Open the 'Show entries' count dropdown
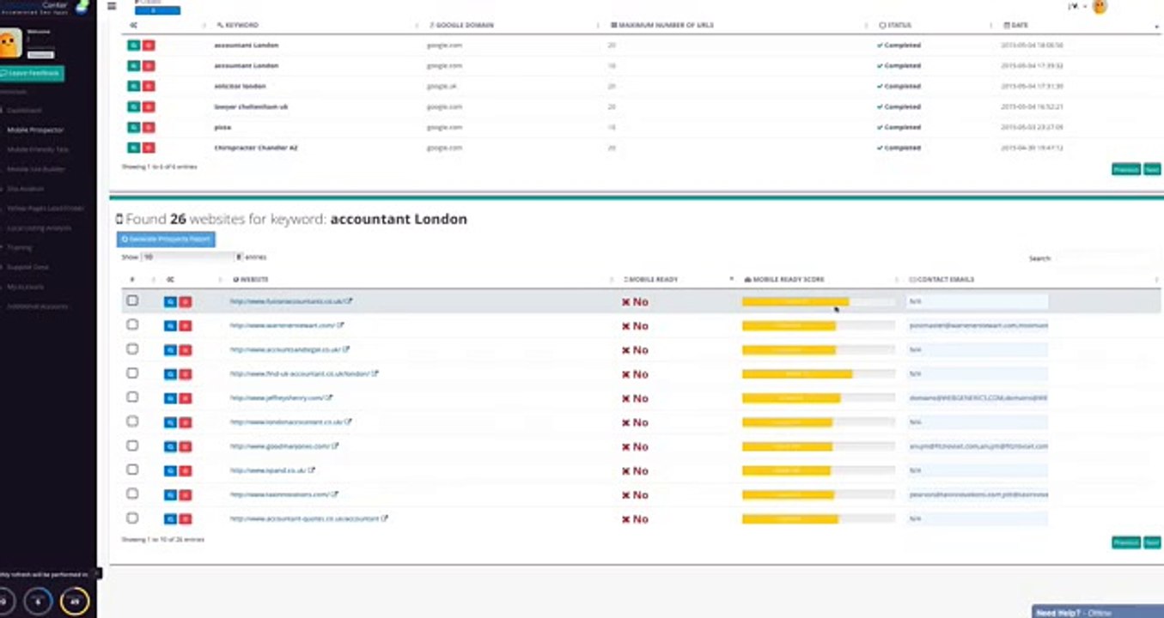This screenshot has width=1164, height=618. 192,257
